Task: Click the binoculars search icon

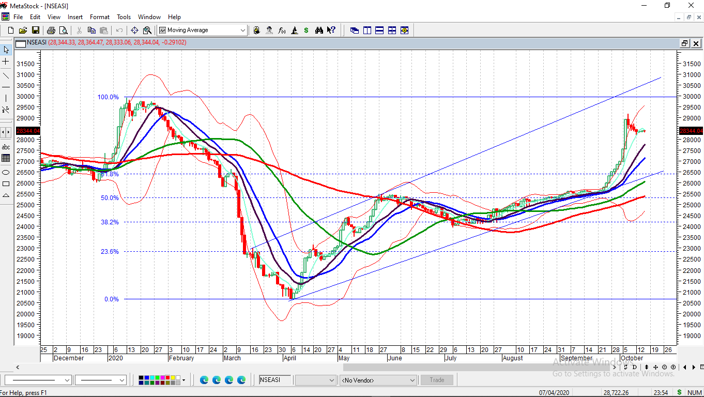Action: tap(319, 30)
